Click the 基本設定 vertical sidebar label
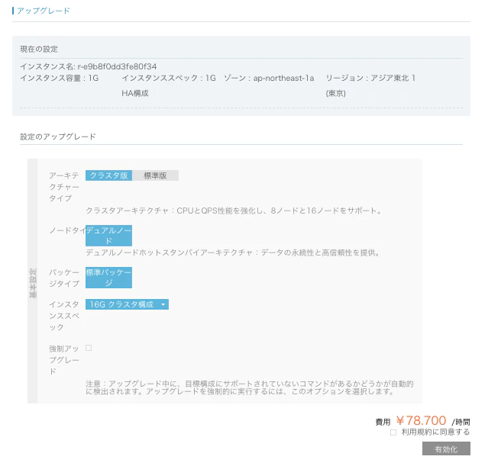This screenshot has width=501, height=466. point(33,283)
